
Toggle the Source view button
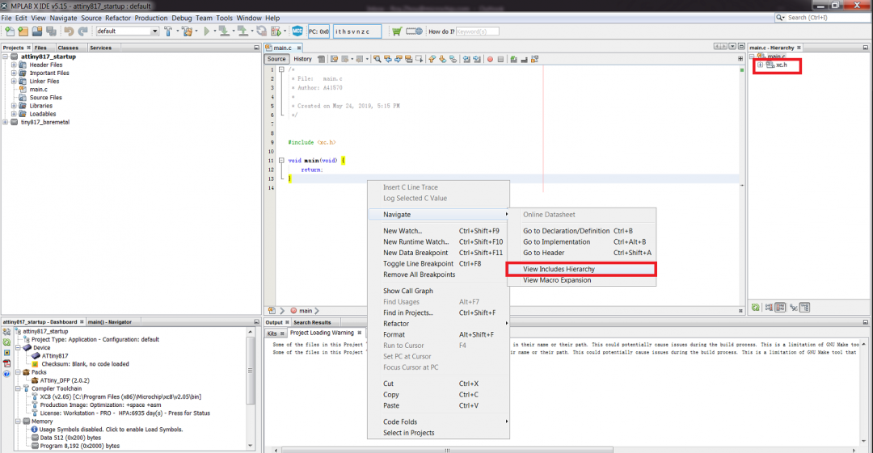(276, 59)
